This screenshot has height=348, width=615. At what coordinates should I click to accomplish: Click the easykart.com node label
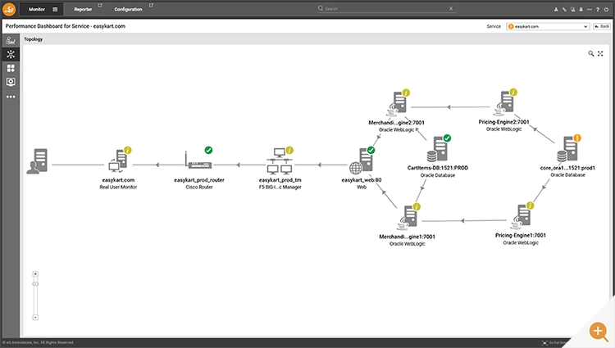tap(118, 180)
